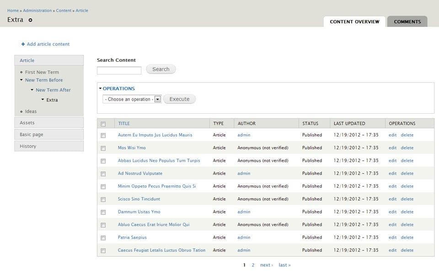Open the Choose an operation dropdown
Image resolution: width=439 pixels, height=276 pixels.
click(x=132, y=99)
